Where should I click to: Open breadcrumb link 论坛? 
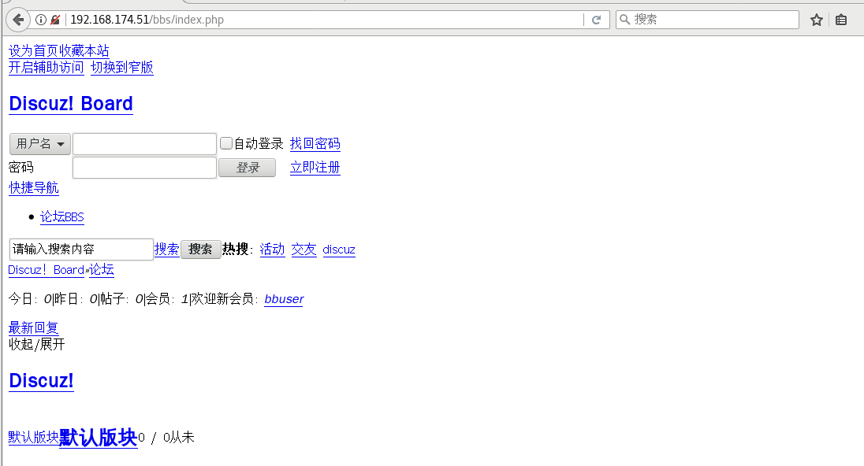point(102,269)
